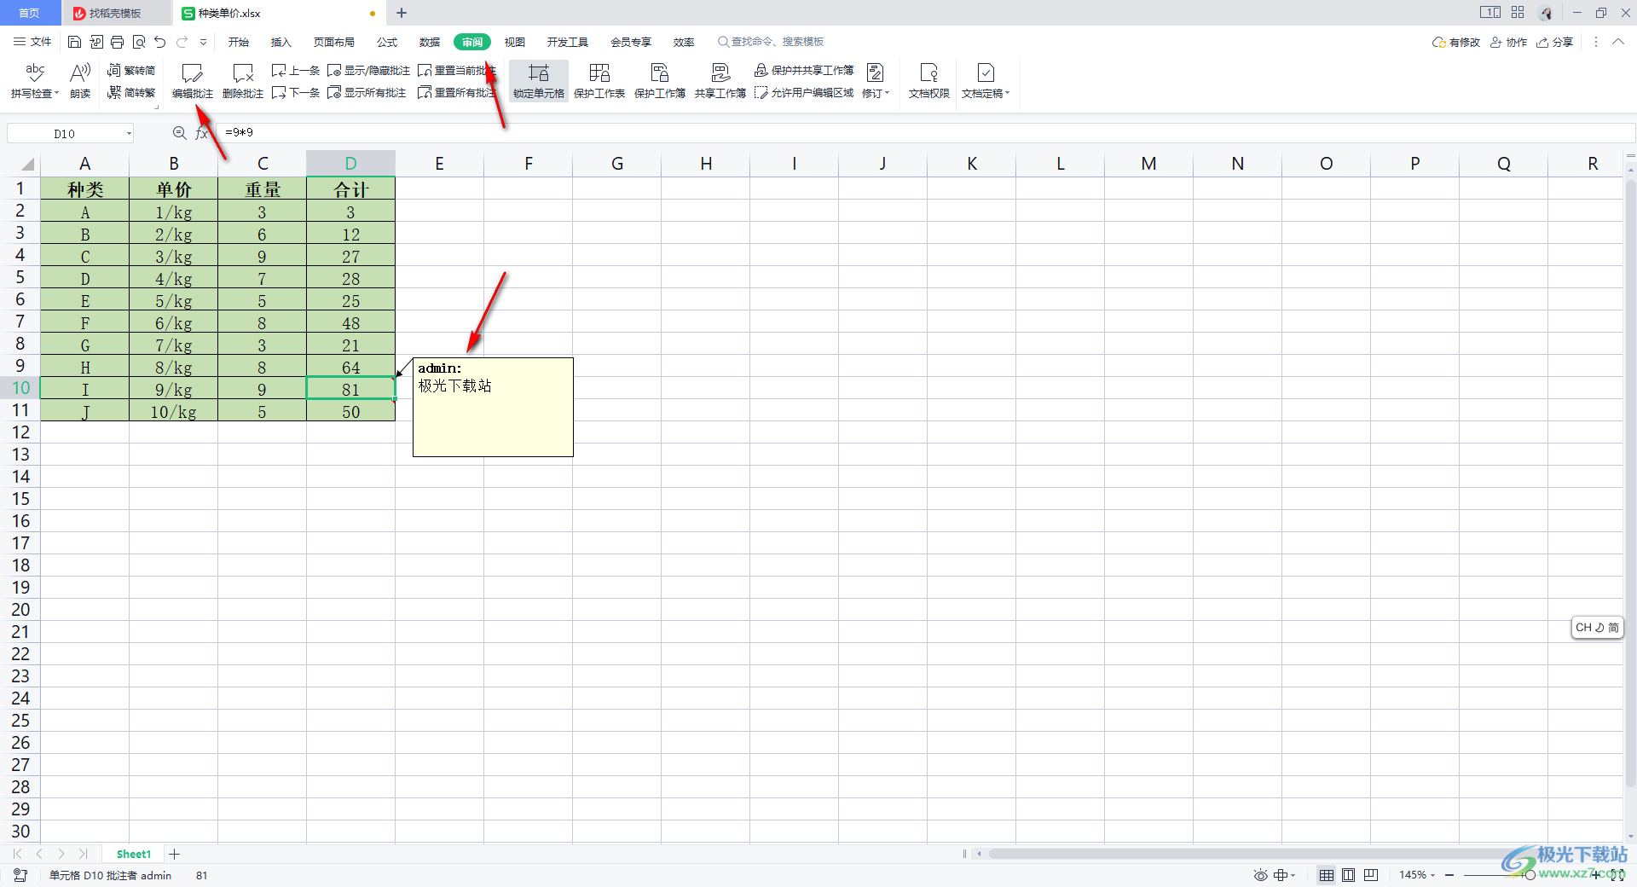Click 编辑批注 edit comment
This screenshot has height=887, width=1637.
click(x=193, y=81)
